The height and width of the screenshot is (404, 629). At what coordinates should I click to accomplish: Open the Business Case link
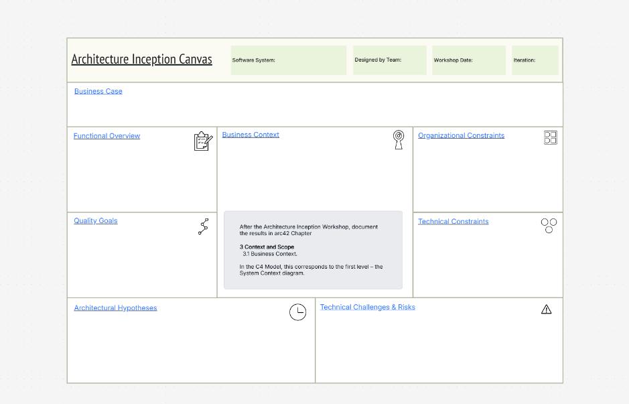pyautogui.click(x=98, y=91)
